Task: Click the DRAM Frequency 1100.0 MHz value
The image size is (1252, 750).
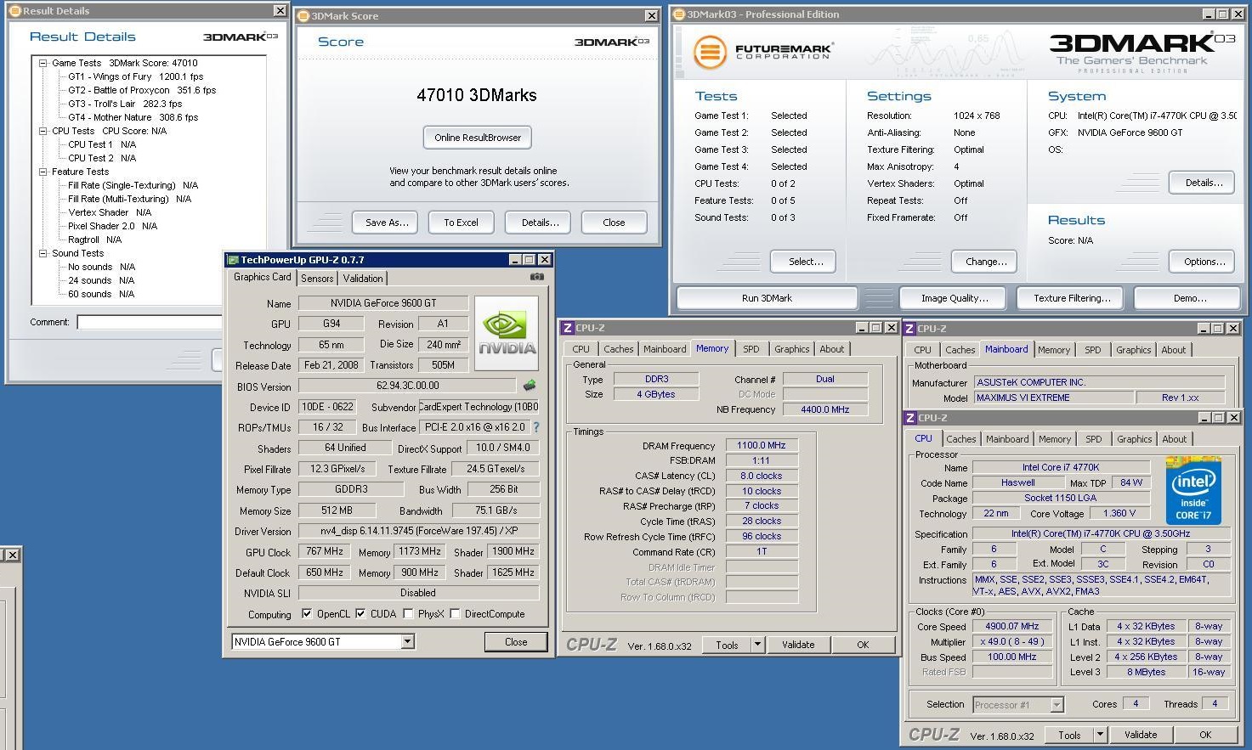Action: coord(762,445)
